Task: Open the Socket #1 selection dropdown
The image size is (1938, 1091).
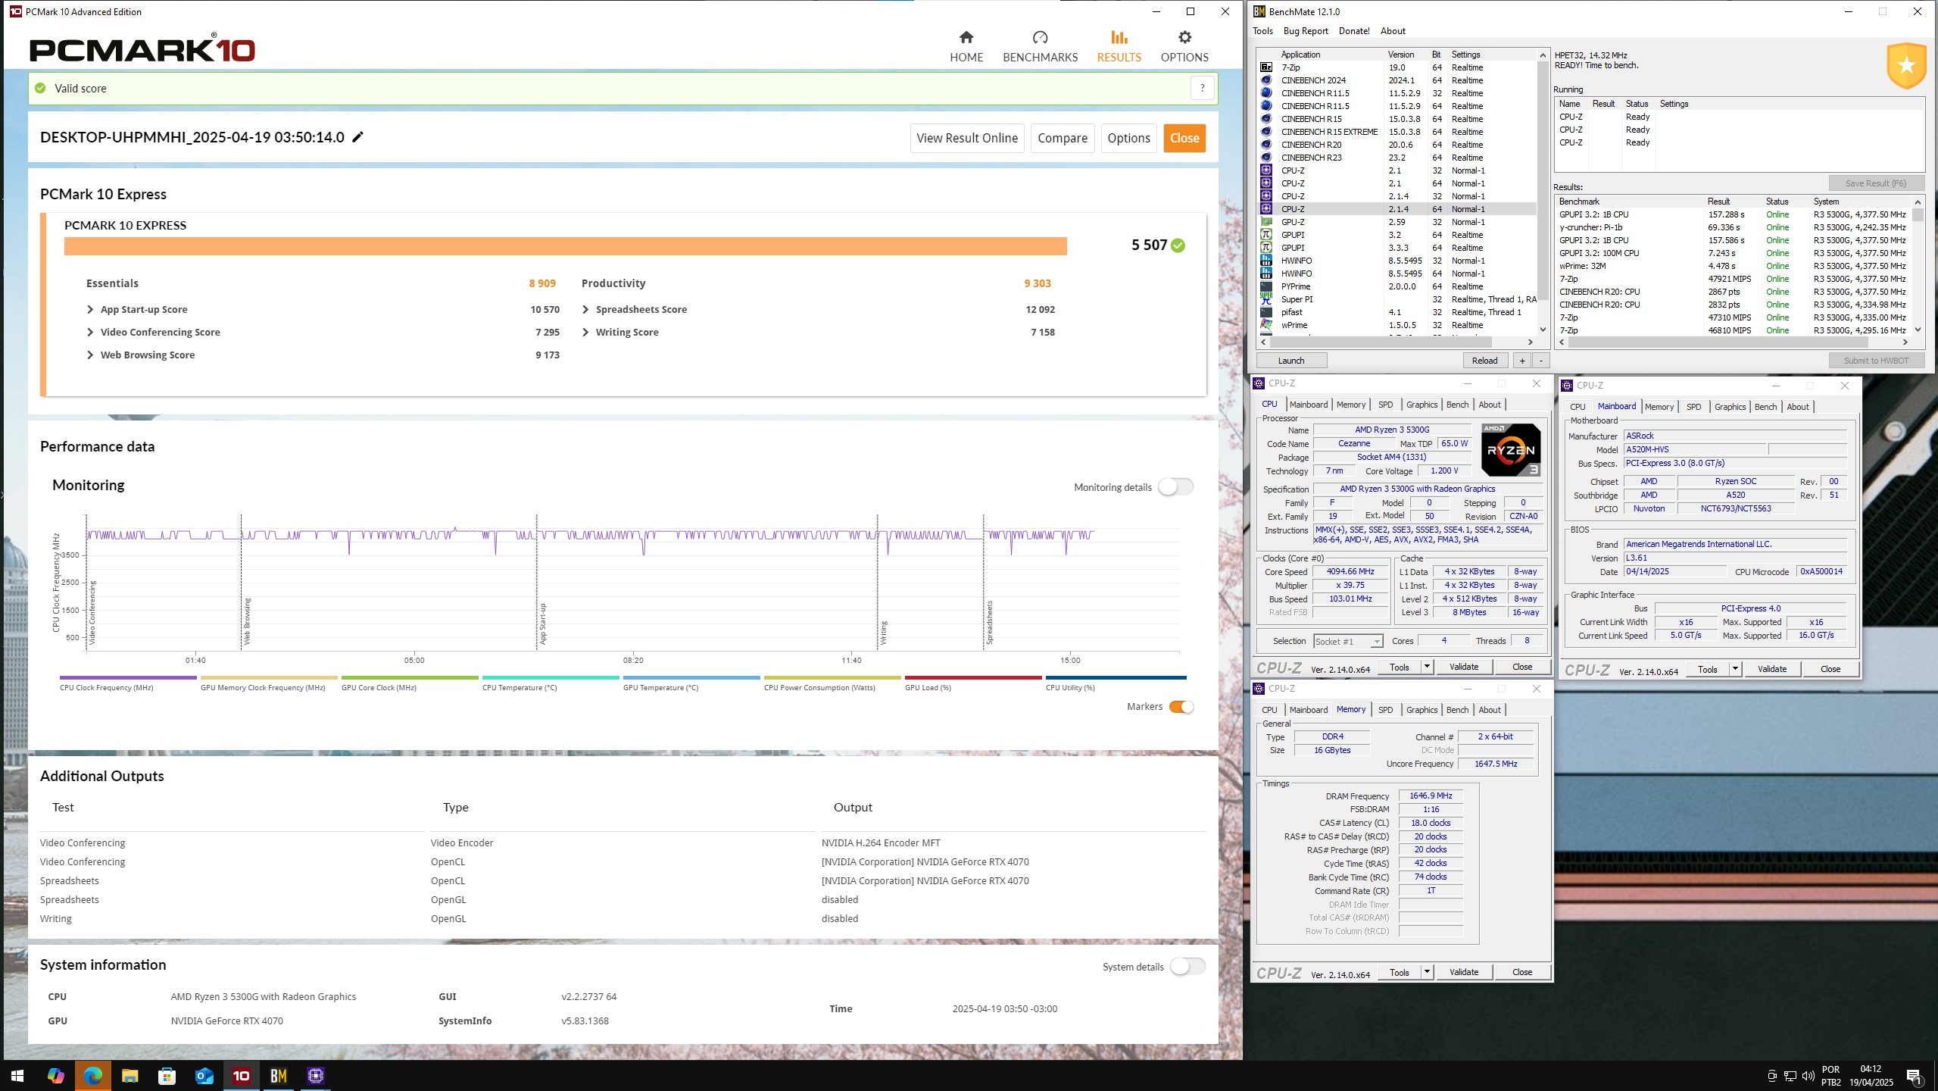Action: coord(1348,642)
